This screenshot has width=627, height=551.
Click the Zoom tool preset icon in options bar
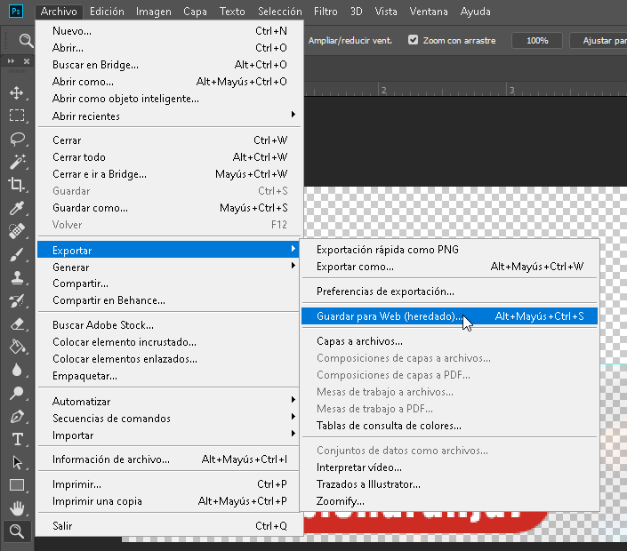(26, 40)
